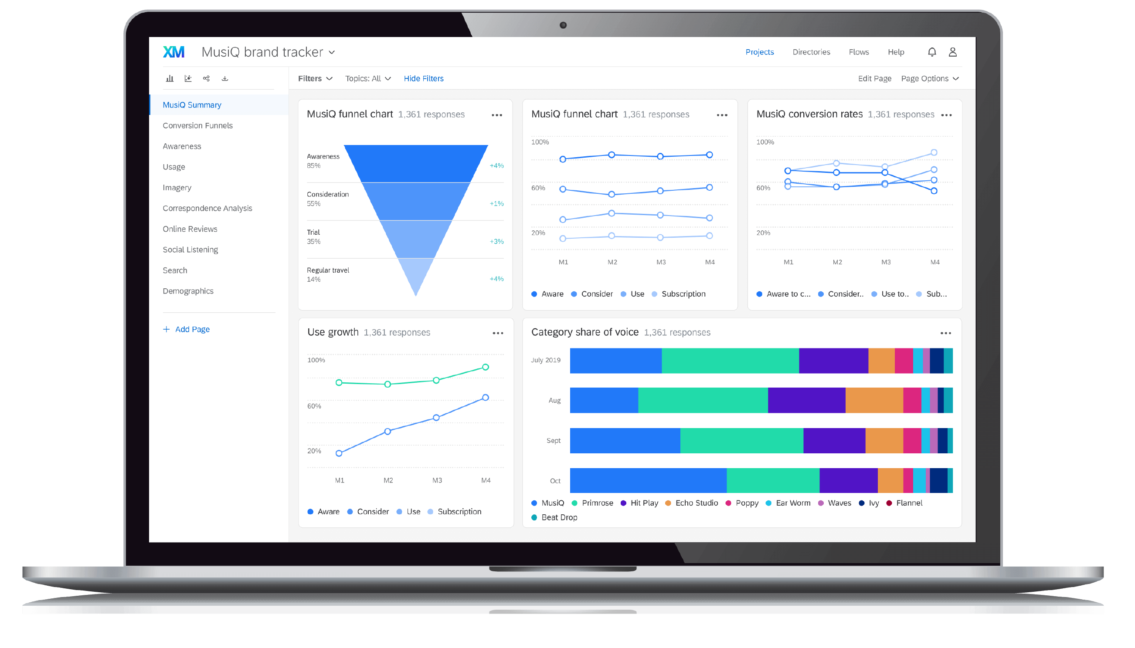Click the ellipsis icon on Category share of voice

tap(946, 333)
